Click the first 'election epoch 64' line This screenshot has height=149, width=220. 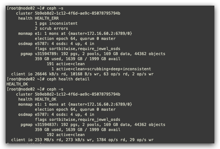click(75, 39)
